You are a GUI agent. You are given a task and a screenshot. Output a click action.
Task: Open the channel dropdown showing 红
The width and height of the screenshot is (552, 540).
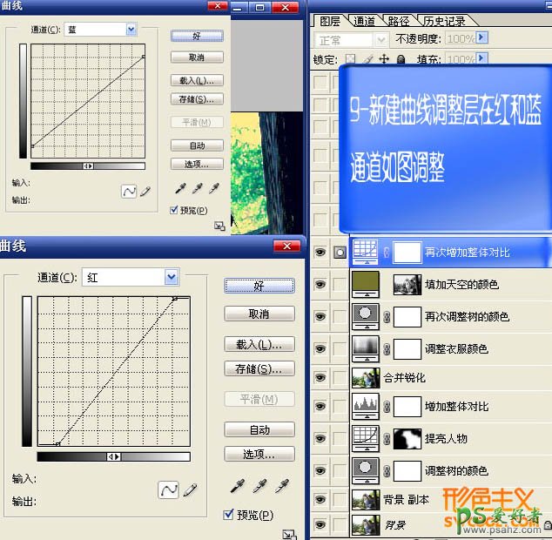pyautogui.click(x=172, y=278)
